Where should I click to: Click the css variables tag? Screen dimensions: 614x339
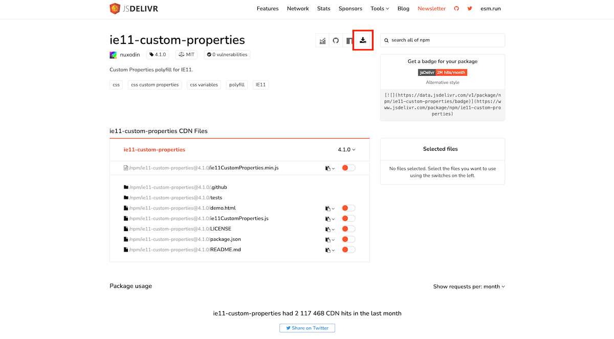(x=204, y=85)
